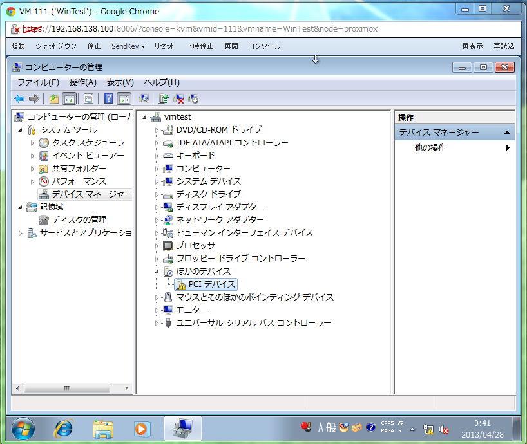
Task: Collapse the ほかのデバイス category
Action: pyautogui.click(x=157, y=272)
